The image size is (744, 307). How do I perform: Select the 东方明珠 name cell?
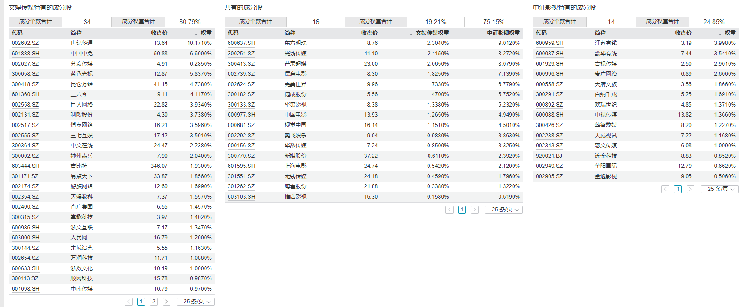[x=295, y=43]
